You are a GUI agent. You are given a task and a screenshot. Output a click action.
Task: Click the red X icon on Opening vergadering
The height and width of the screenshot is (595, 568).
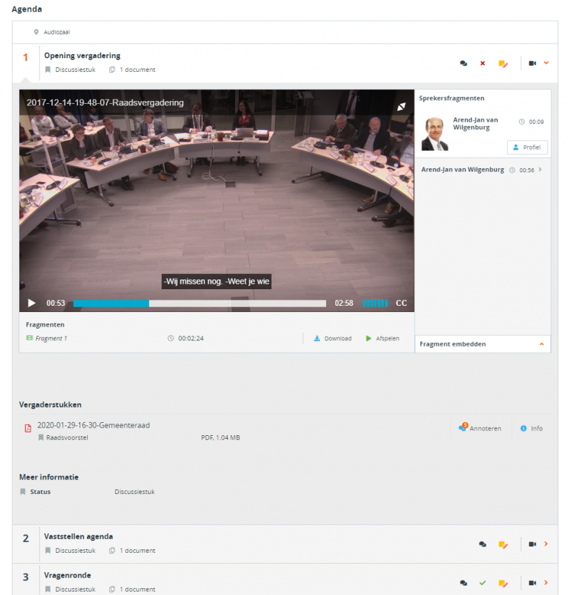483,64
